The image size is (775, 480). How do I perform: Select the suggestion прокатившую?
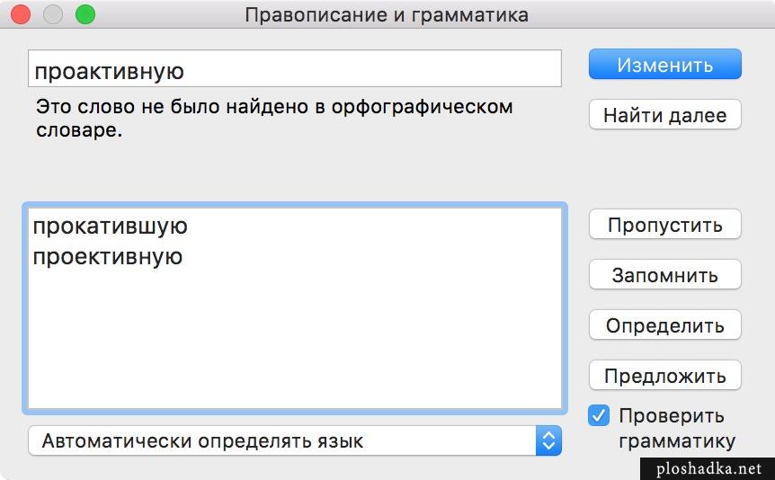111,227
